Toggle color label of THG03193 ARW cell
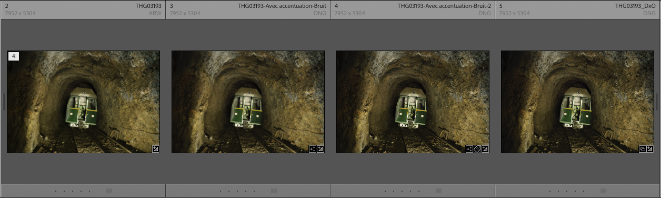 (109, 191)
